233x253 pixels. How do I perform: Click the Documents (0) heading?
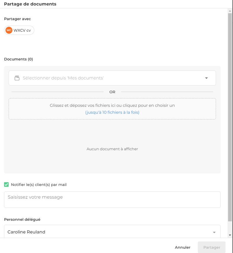pos(18,59)
